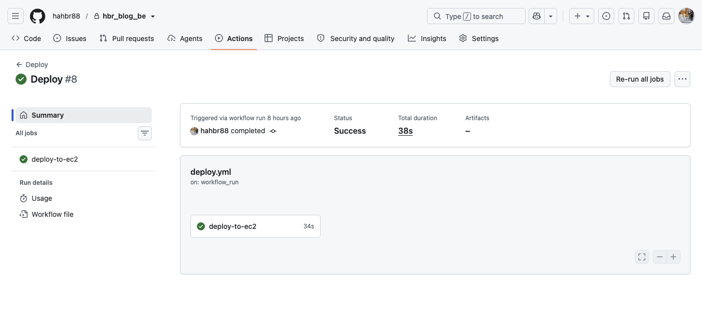Click the 'Triggered via workflow run 8 hours ago' text
Image resolution: width=702 pixels, height=324 pixels.
pyautogui.click(x=246, y=118)
